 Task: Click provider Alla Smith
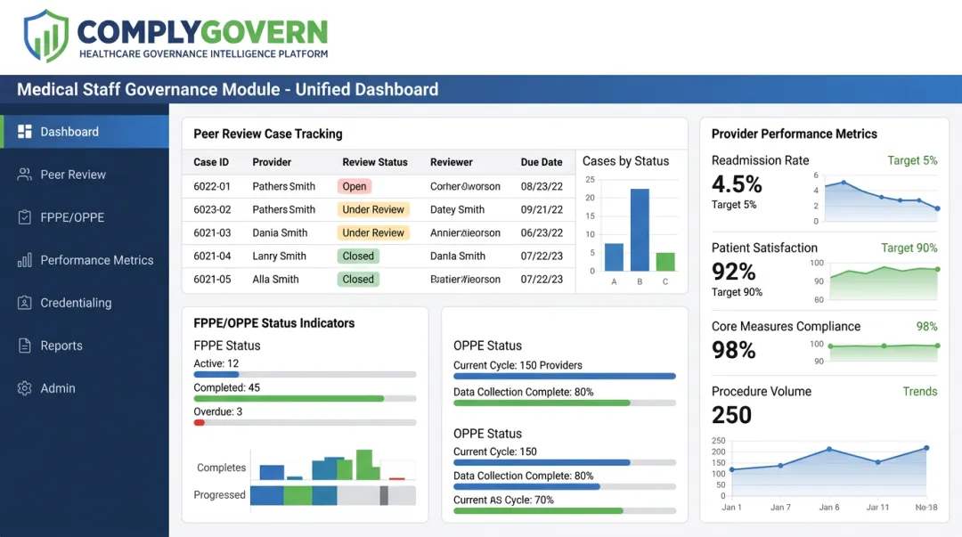click(275, 280)
